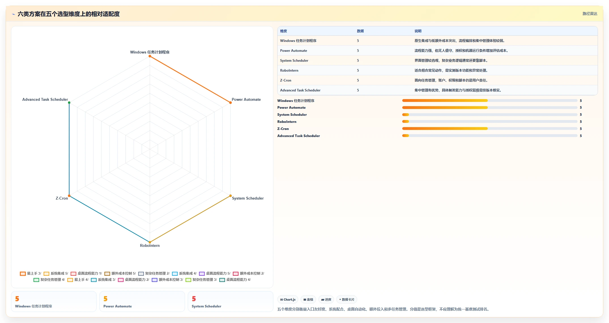Viewport: 609px width, 323px height.
Task: Click the description starting 界面管理较直观
Action: pos(451,61)
